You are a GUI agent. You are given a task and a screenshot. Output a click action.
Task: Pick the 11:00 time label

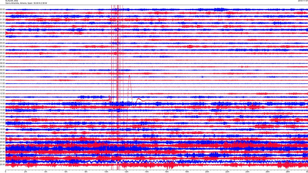tap(2, 83)
